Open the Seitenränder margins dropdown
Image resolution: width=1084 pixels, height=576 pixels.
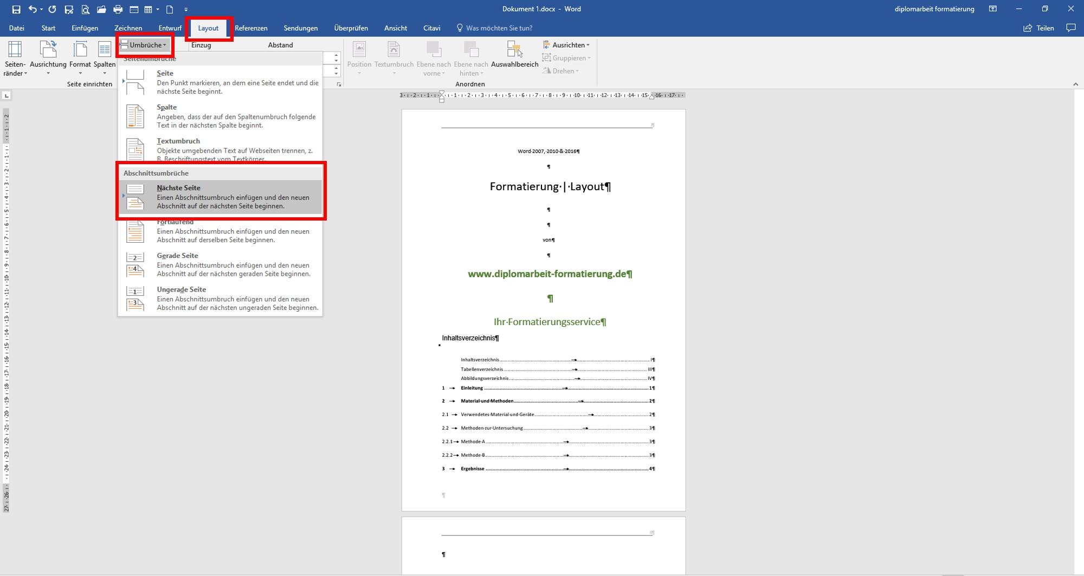pos(15,59)
